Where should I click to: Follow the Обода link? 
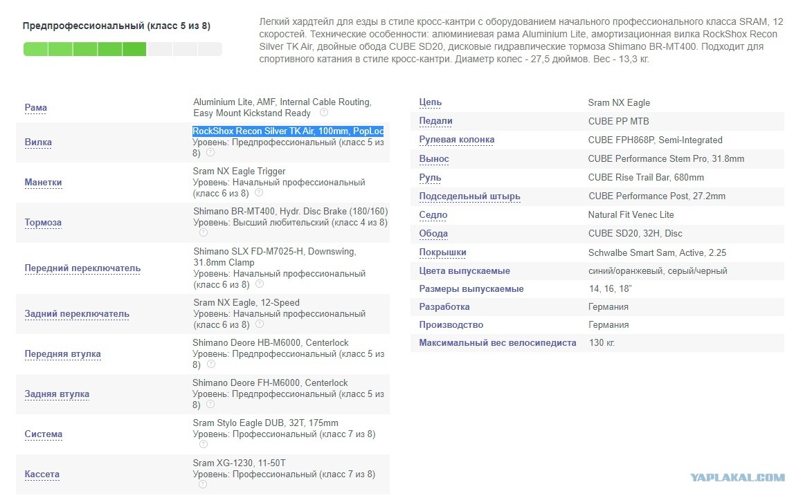click(x=433, y=233)
